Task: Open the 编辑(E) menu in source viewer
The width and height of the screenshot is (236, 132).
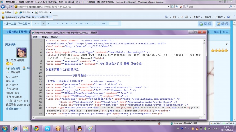Action: pyautogui.click(x=45, y=37)
